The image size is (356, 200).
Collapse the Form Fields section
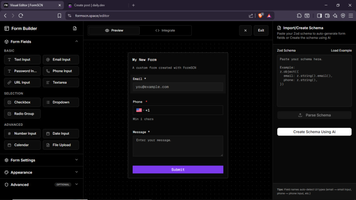(77, 41)
